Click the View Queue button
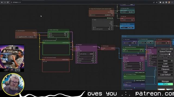174x97 pixels. [x=169, y=56]
